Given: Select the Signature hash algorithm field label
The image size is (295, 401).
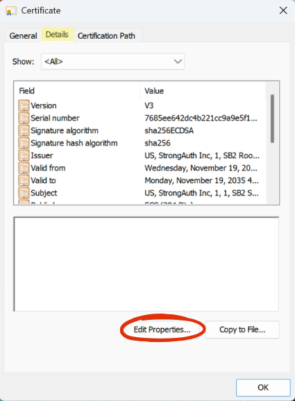Looking at the screenshot, I should [74, 143].
